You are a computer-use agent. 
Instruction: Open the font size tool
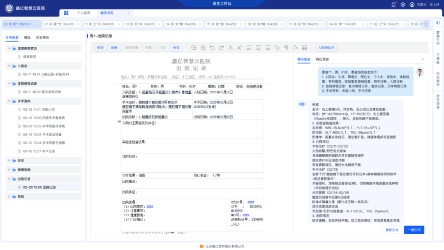277,48
